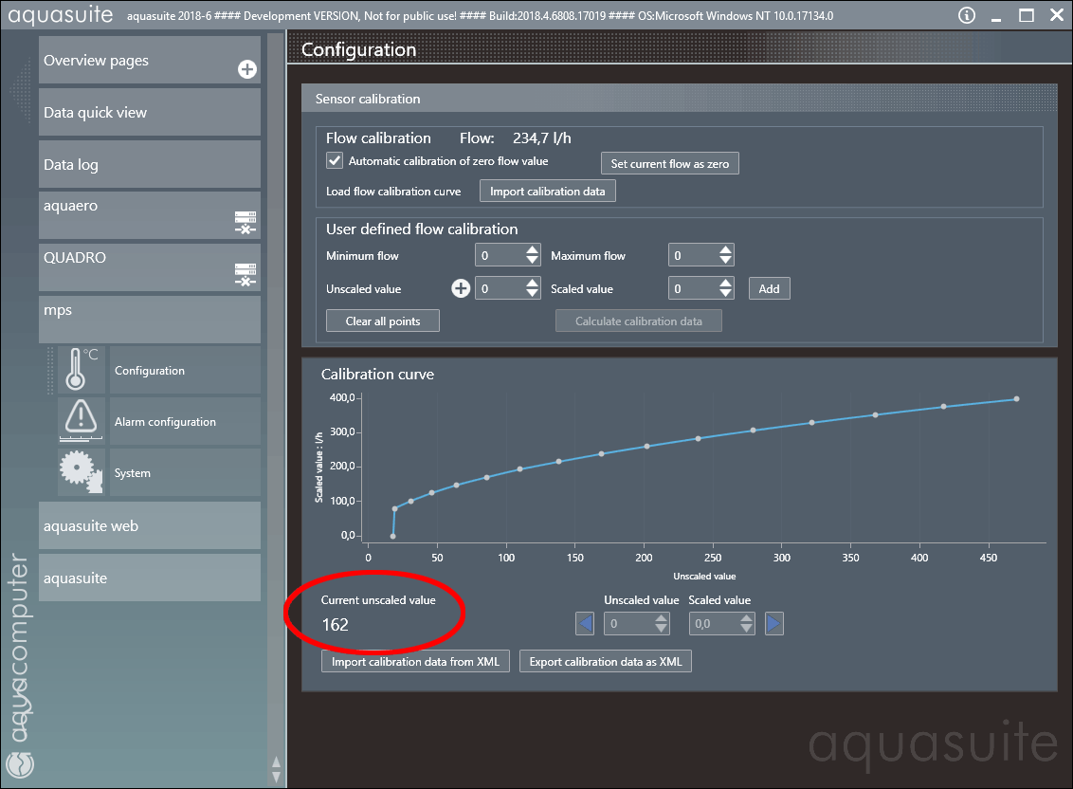Click into the Unscaled value input field
1073x789 pixels.
pos(498,288)
